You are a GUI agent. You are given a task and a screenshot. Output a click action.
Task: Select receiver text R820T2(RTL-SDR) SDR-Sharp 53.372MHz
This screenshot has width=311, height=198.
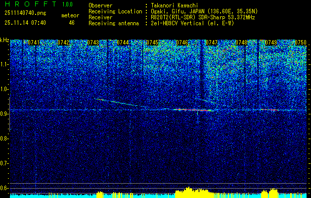coord(203,17)
